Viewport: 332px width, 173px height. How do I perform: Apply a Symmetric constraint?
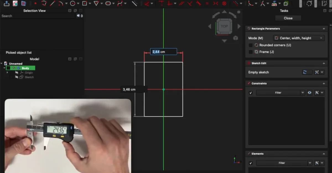(x=216, y=4)
